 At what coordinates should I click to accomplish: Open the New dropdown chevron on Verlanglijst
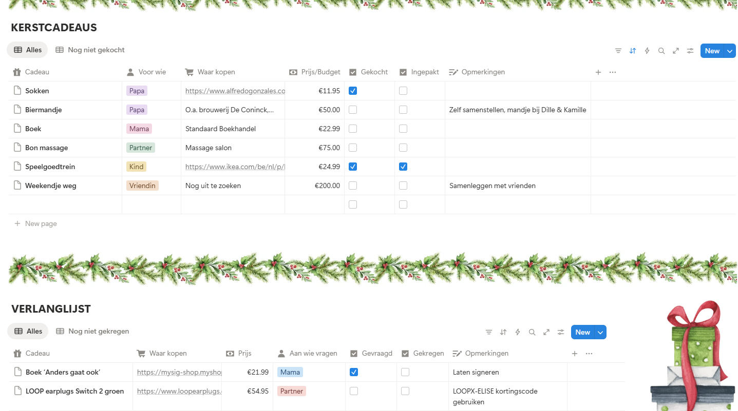(x=599, y=332)
